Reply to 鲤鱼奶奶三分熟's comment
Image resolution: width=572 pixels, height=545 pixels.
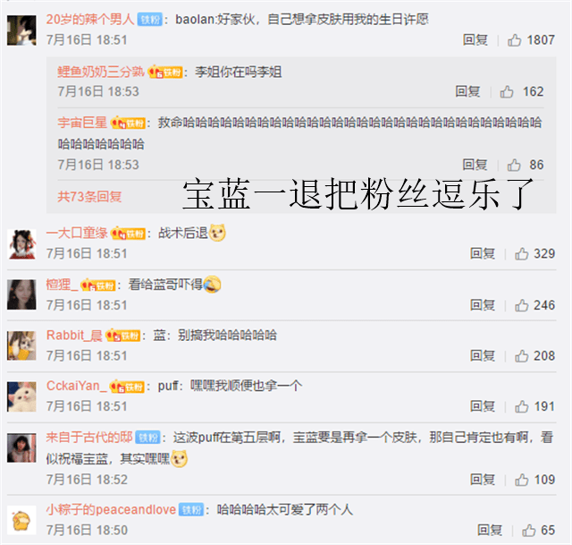click(467, 91)
